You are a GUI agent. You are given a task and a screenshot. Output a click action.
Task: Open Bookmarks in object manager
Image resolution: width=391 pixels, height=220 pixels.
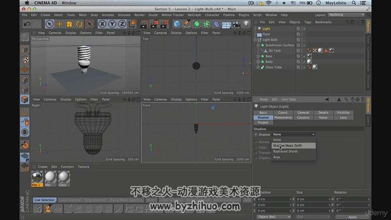[323, 22]
